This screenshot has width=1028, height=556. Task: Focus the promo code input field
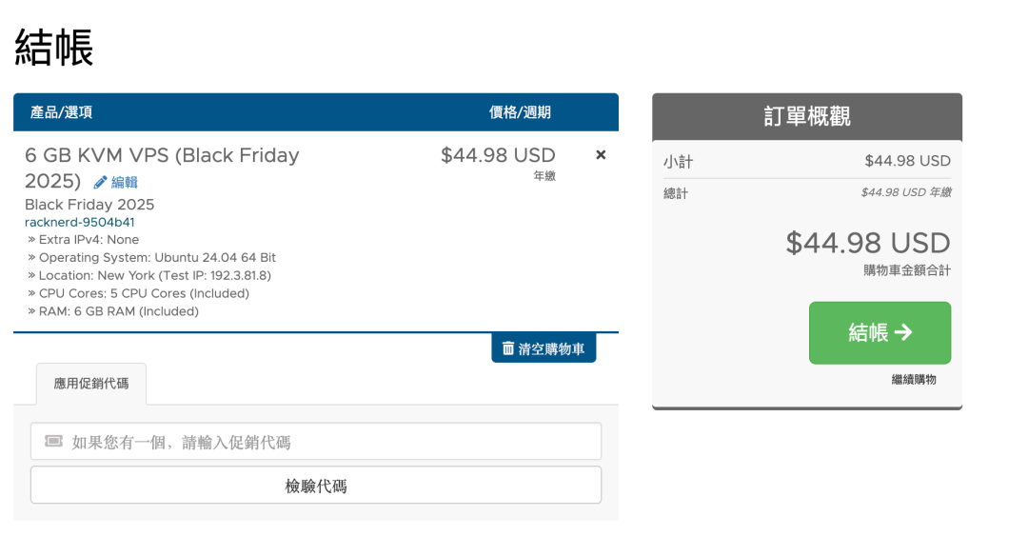pos(333,442)
